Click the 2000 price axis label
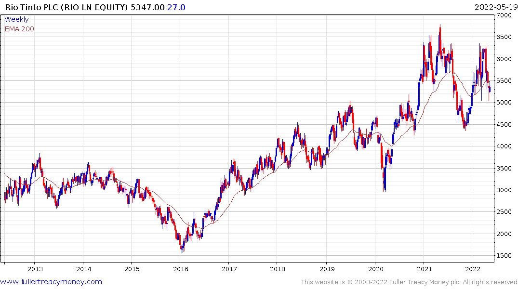 pos(504,234)
